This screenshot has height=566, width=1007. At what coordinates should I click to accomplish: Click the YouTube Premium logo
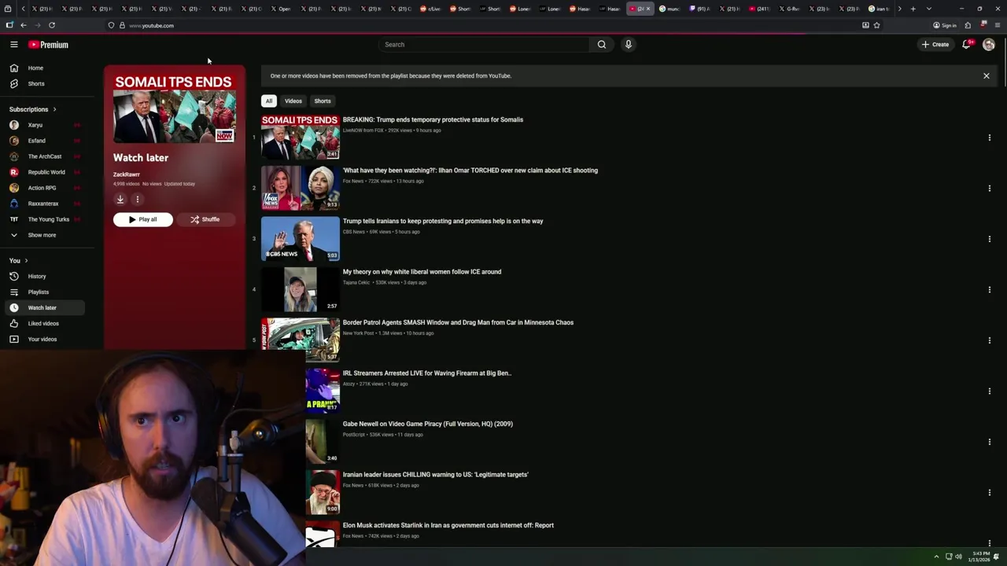click(x=49, y=45)
